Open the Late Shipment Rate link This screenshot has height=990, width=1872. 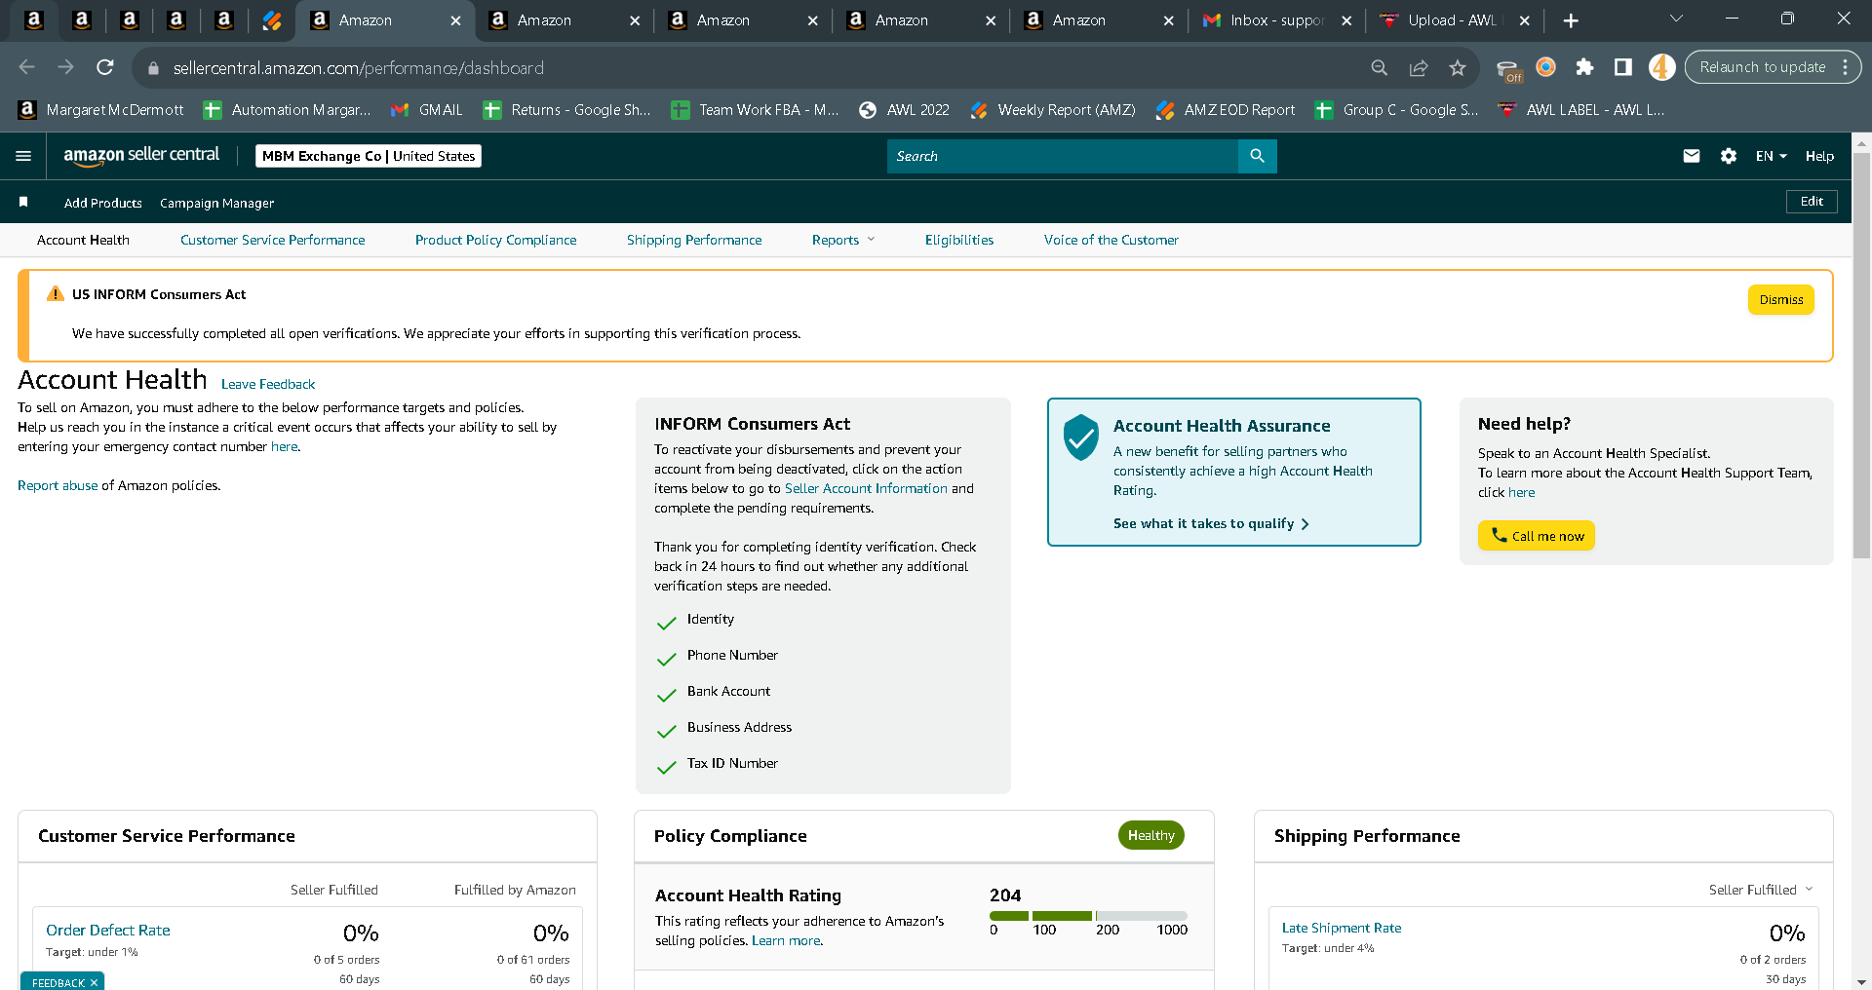pos(1342,928)
